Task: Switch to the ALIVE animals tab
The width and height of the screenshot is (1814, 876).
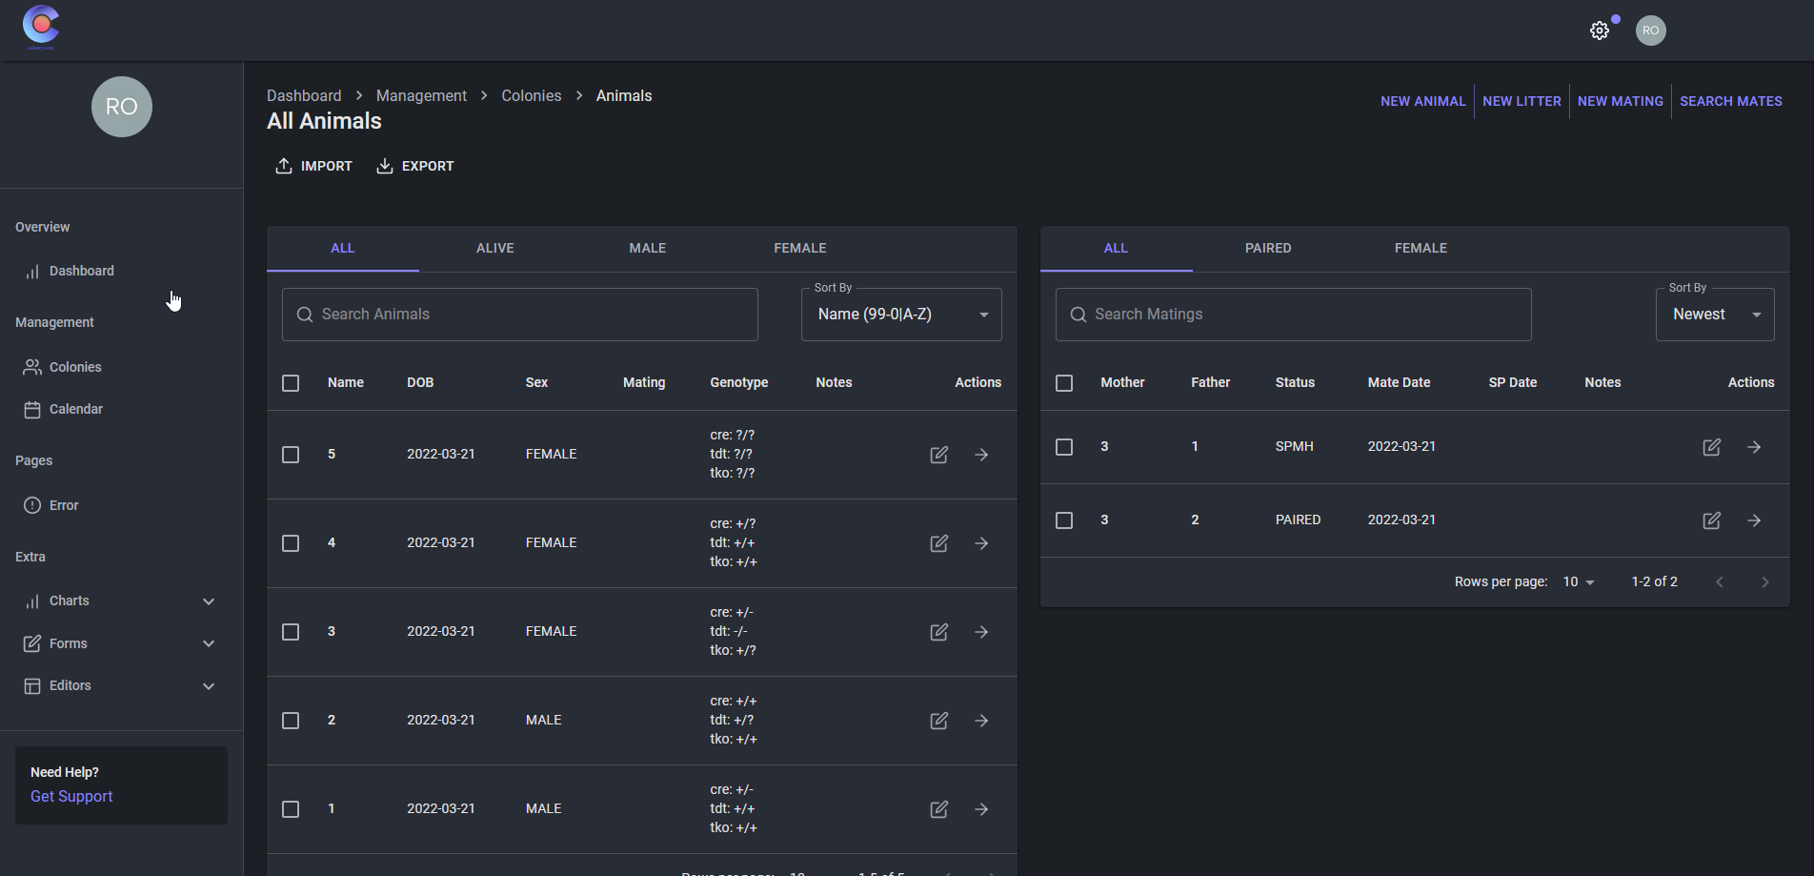Action: coord(494,248)
